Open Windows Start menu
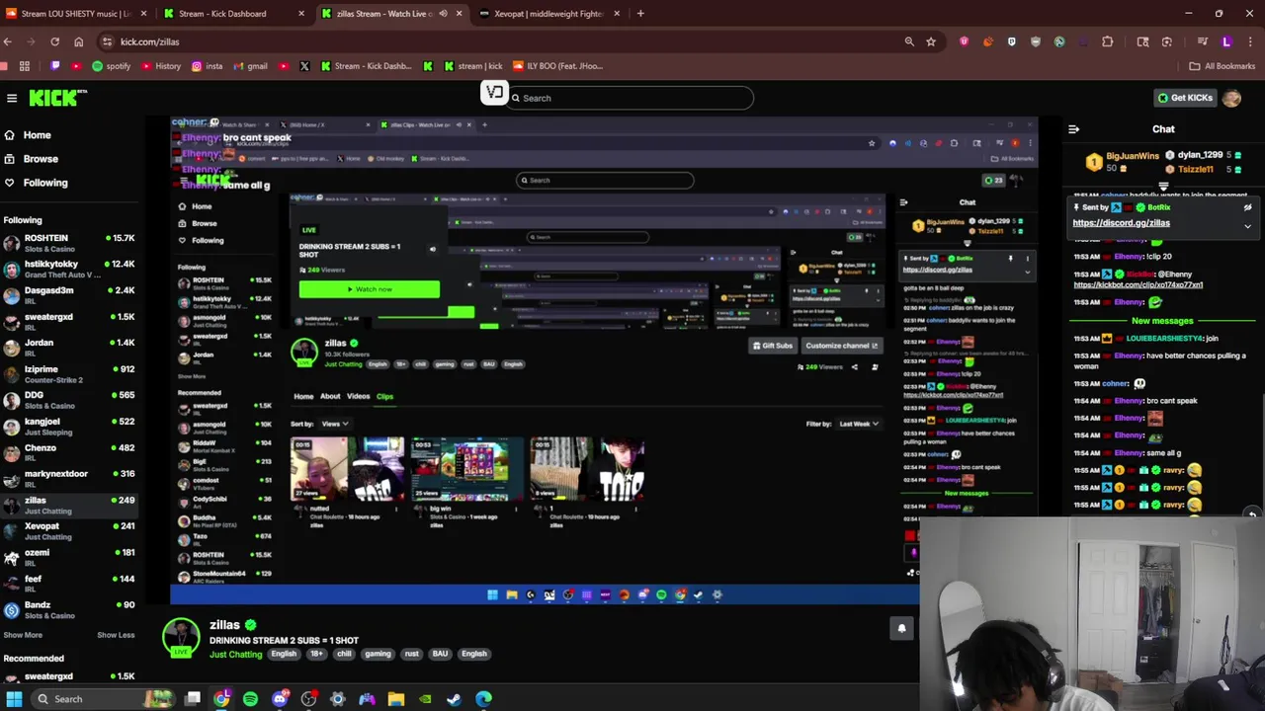Screen dimensions: 1265x711 point(14,699)
